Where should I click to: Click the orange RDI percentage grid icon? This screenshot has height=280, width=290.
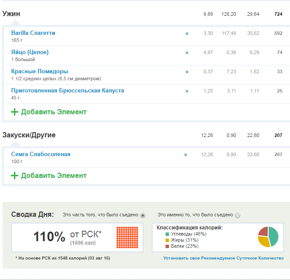pos(127,237)
